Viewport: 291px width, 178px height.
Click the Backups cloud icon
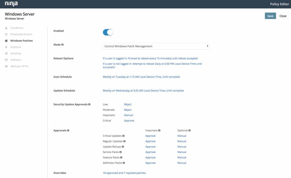tap(6, 66)
